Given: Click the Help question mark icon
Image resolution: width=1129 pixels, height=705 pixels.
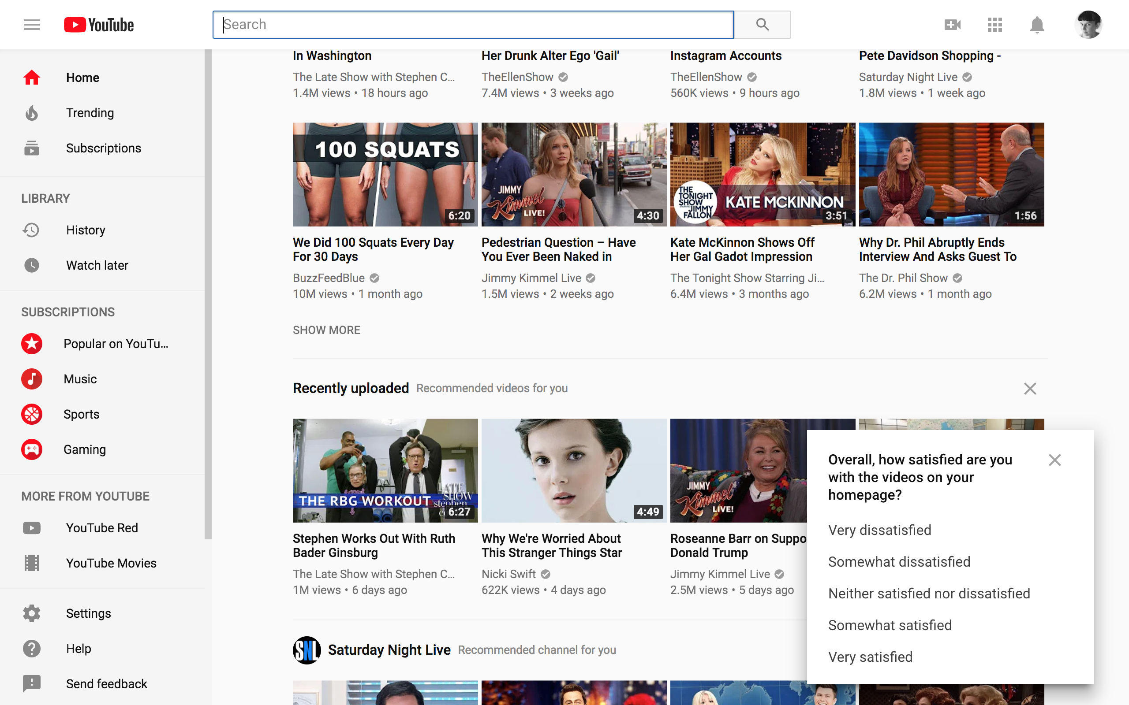Looking at the screenshot, I should (32, 649).
